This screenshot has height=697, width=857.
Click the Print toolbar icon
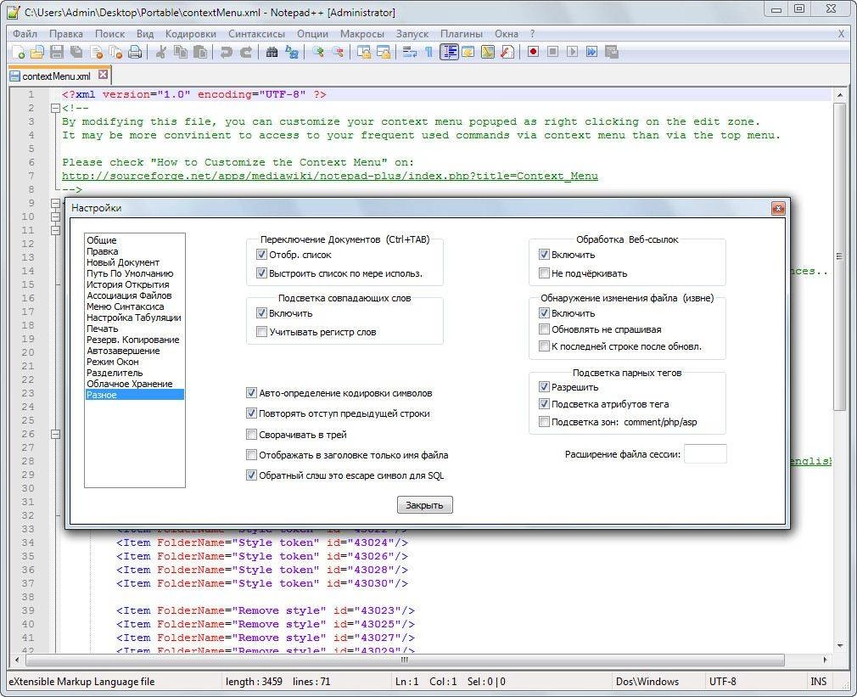[x=134, y=52]
